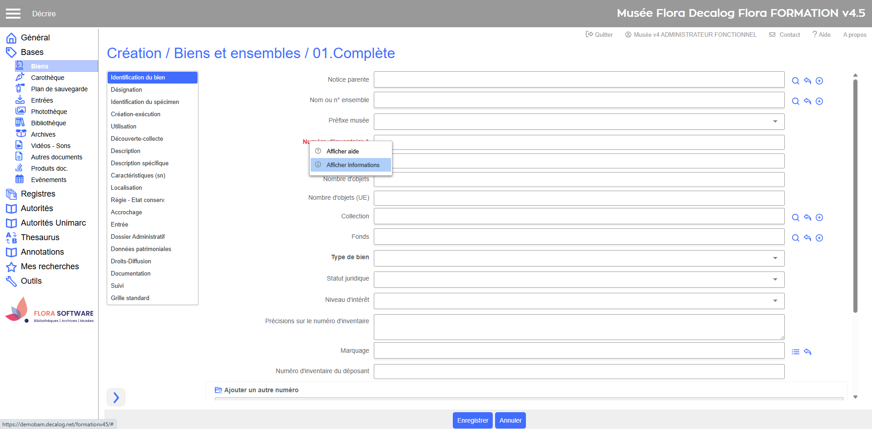The height and width of the screenshot is (429, 872).
Task: Click the Précisions sur le numéro d'inventaire textarea
Action: click(579, 327)
